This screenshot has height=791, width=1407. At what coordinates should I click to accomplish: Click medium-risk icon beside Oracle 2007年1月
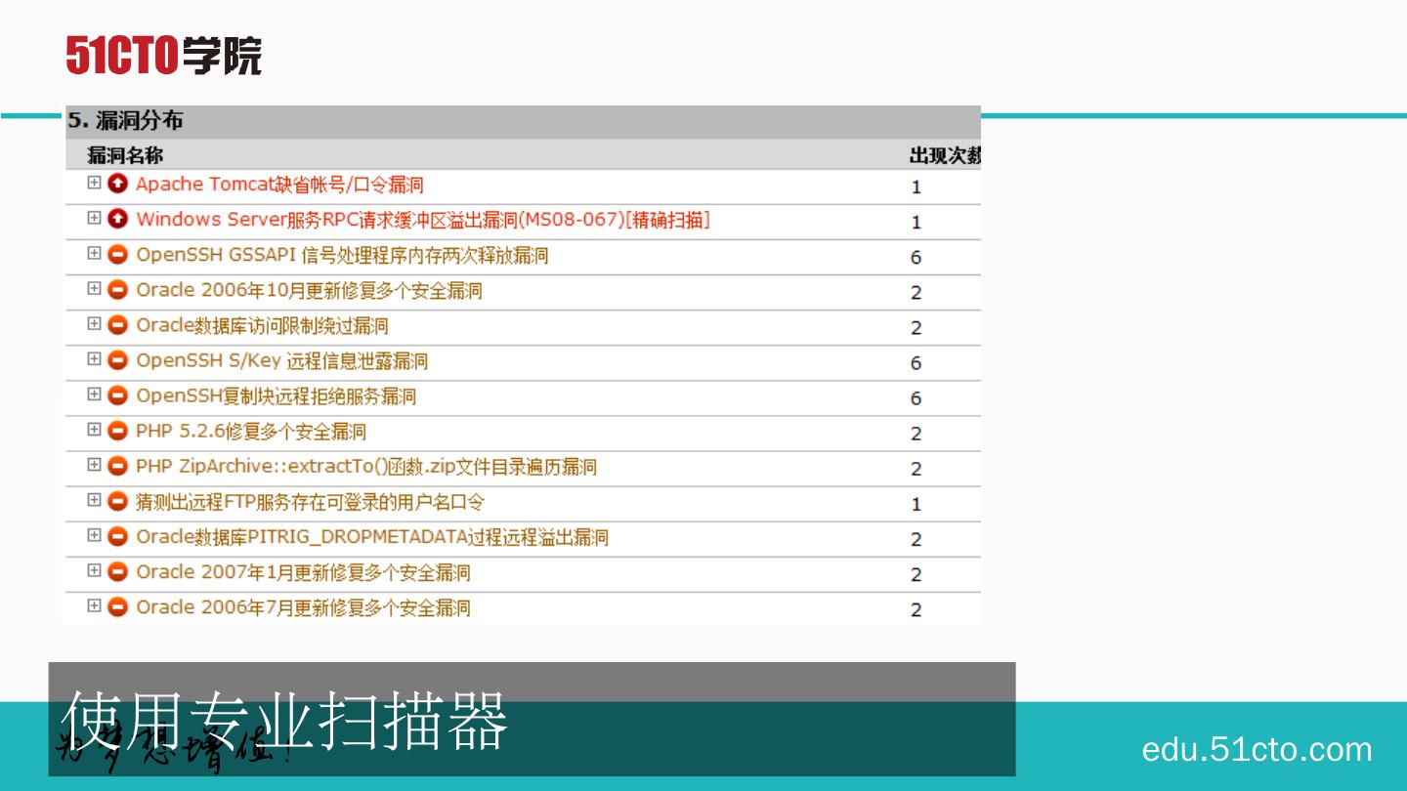click(118, 572)
